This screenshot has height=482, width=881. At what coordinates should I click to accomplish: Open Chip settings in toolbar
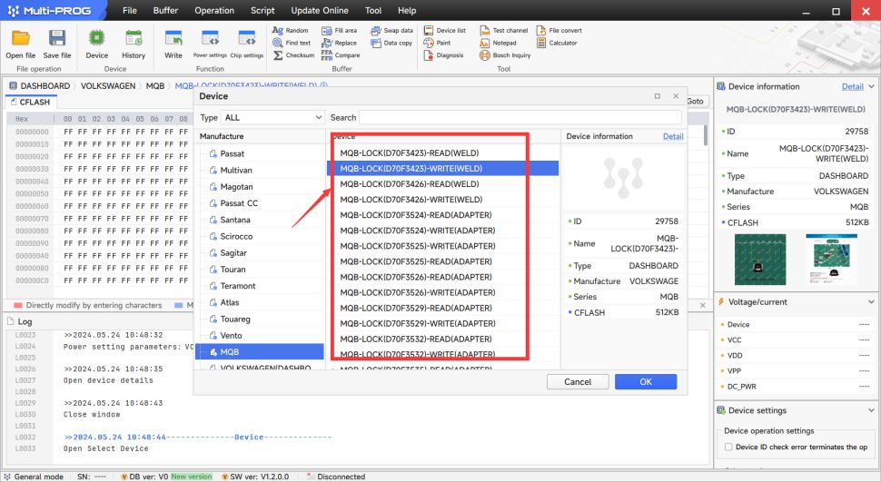tap(246, 39)
